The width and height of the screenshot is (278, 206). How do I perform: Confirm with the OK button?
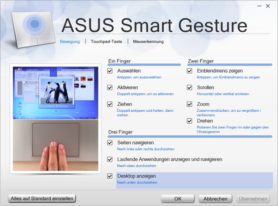tap(178, 199)
